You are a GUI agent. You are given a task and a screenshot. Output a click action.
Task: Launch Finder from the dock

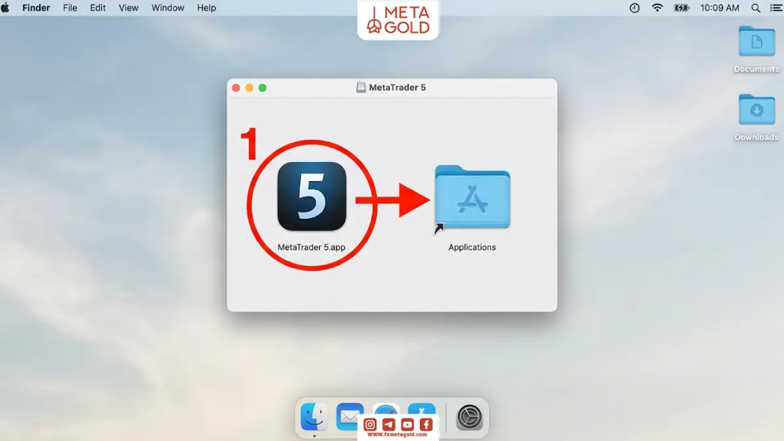click(x=314, y=417)
